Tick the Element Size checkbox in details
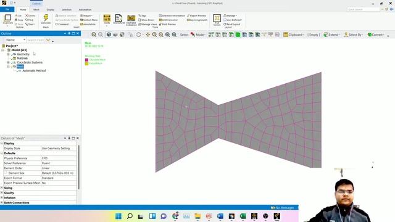The height and width of the screenshot is (222, 395). click(6, 173)
